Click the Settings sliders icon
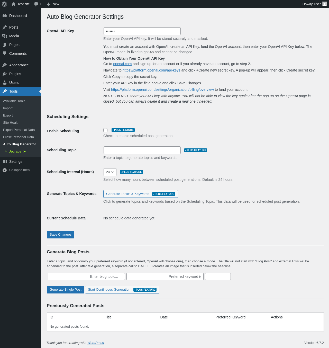The width and height of the screenshot is (329, 348). (x=5, y=162)
